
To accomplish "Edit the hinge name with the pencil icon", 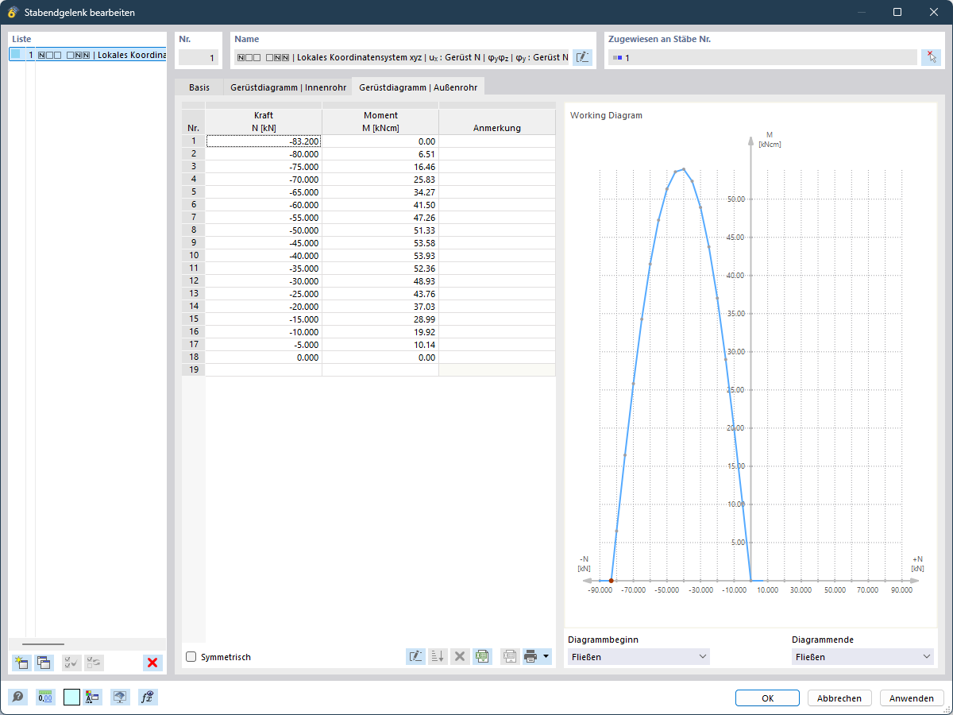I will tap(582, 56).
